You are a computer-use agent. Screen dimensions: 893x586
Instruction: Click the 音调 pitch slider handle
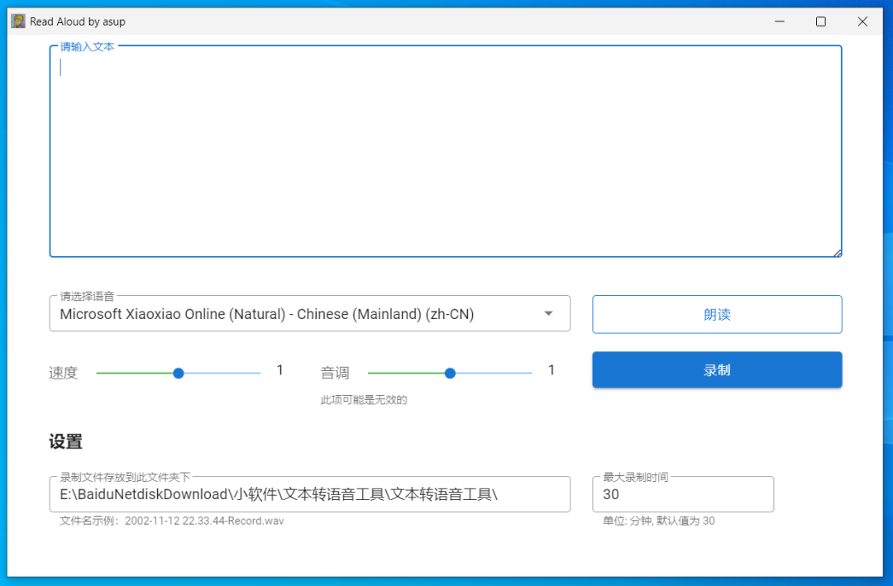click(x=450, y=374)
